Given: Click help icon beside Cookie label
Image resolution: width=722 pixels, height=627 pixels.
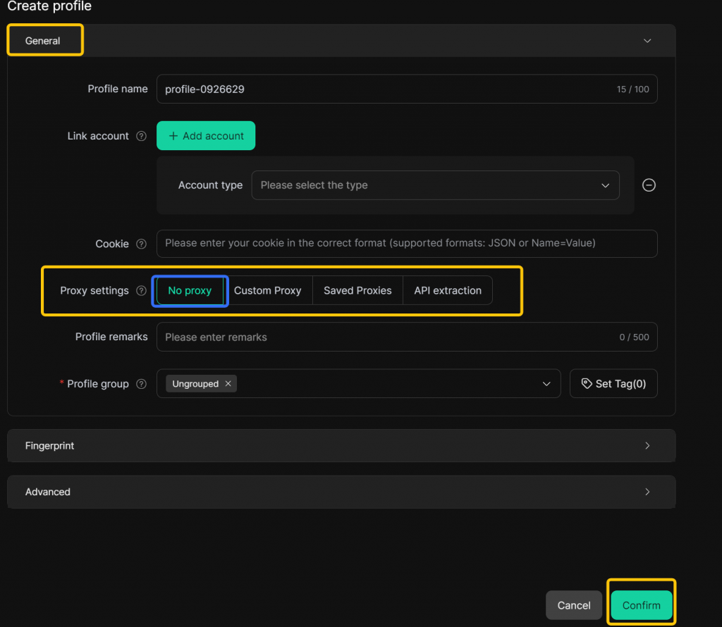Looking at the screenshot, I should pyautogui.click(x=141, y=244).
